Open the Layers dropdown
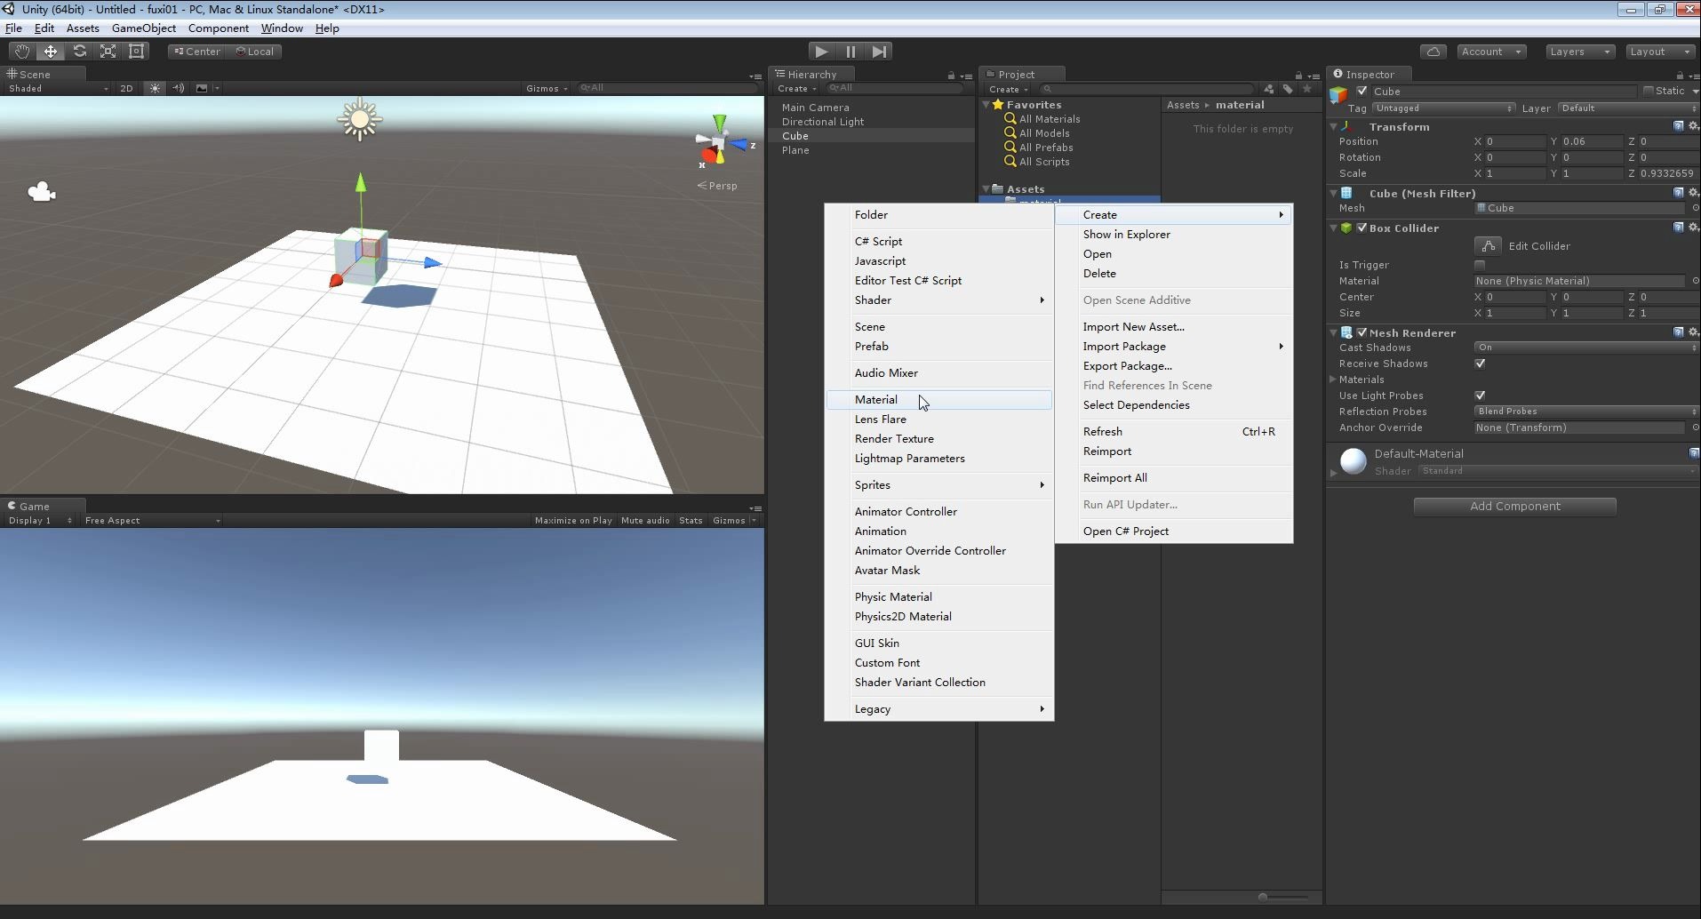This screenshot has height=919, width=1701. tap(1578, 51)
